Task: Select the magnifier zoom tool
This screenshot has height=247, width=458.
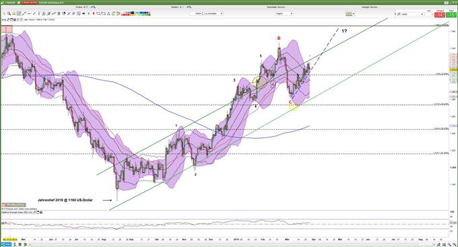Action: point(9,13)
